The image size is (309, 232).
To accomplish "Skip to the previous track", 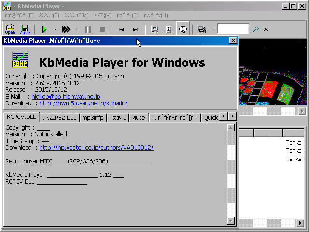I will tap(121, 29).
